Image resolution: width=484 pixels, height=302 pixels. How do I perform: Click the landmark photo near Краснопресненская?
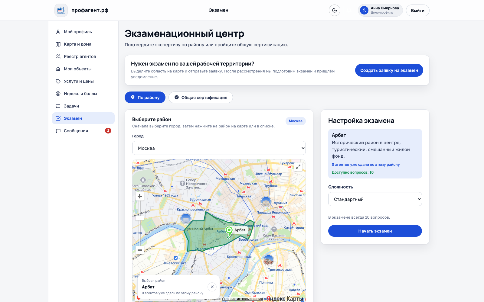[186, 218]
